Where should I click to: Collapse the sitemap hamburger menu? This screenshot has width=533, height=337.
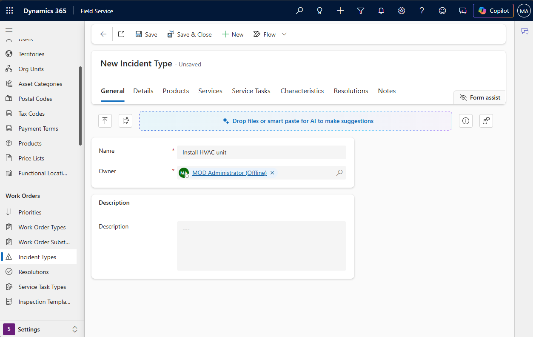(9, 30)
